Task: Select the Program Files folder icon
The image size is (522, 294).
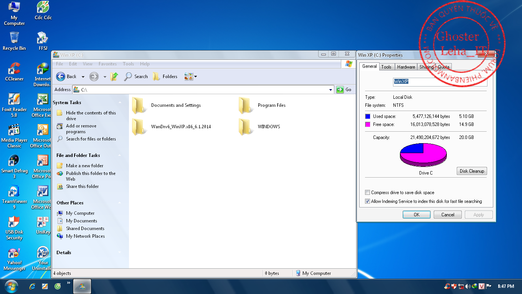Action: tap(245, 105)
